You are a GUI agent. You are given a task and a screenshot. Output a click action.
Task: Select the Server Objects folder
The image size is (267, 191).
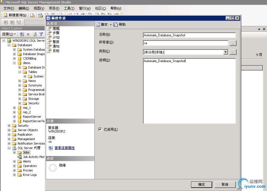click(x=28, y=130)
